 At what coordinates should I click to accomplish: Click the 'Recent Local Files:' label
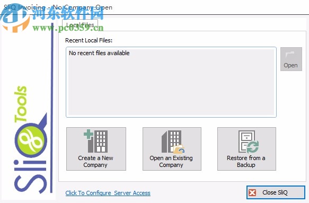89,40
